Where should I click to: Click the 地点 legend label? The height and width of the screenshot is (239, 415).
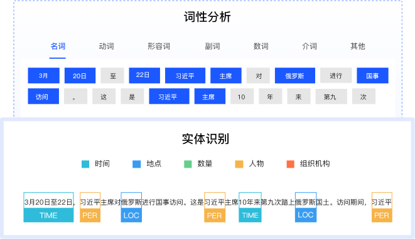154,164
